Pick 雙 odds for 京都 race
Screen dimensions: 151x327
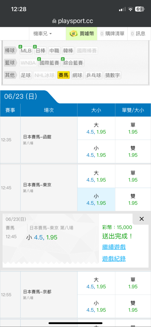pyautogui.click(x=133, y=306)
